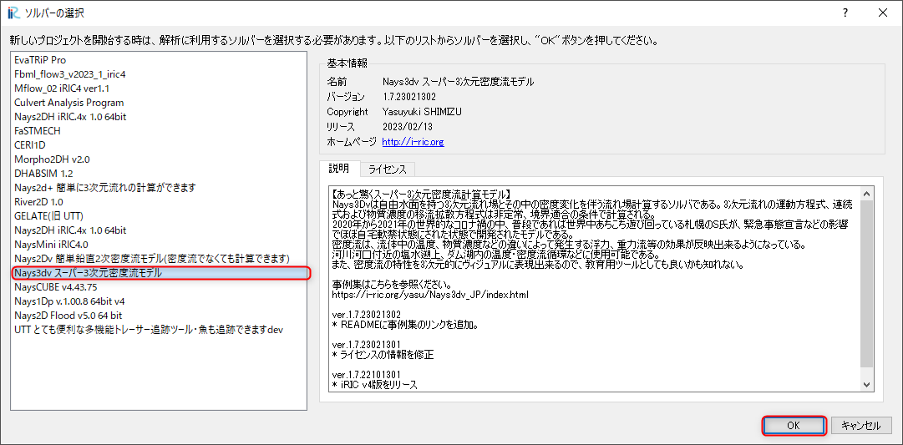Switch to the ライセンス tab
The height and width of the screenshot is (445, 903).
pos(388,169)
